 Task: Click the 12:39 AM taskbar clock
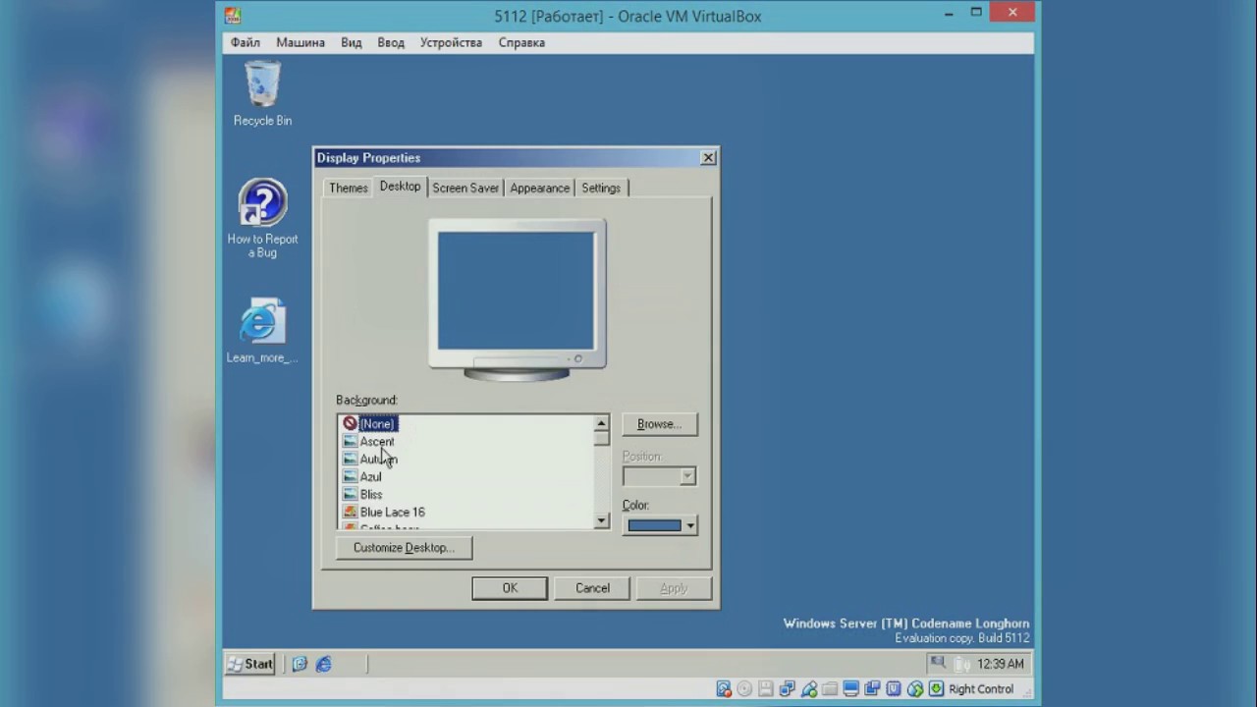pos(1001,664)
